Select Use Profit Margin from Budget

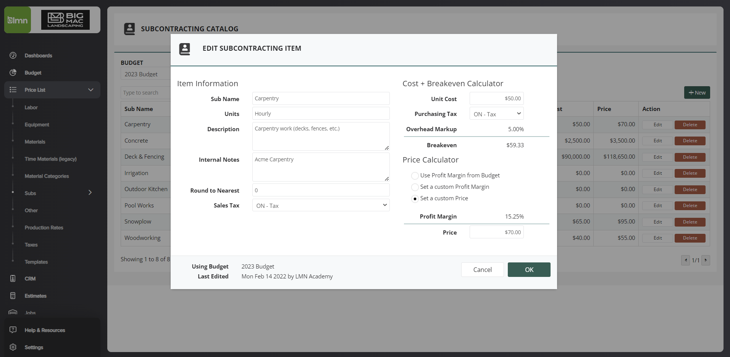point(415,175)
